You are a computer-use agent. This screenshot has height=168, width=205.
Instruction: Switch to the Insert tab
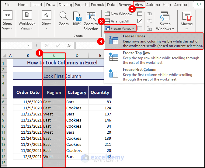click(x=37, y=5)
